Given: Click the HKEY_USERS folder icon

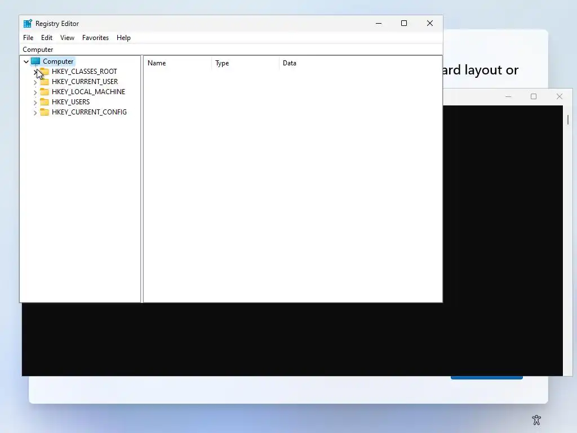Looking at the screenshot, I should [45, 101].
